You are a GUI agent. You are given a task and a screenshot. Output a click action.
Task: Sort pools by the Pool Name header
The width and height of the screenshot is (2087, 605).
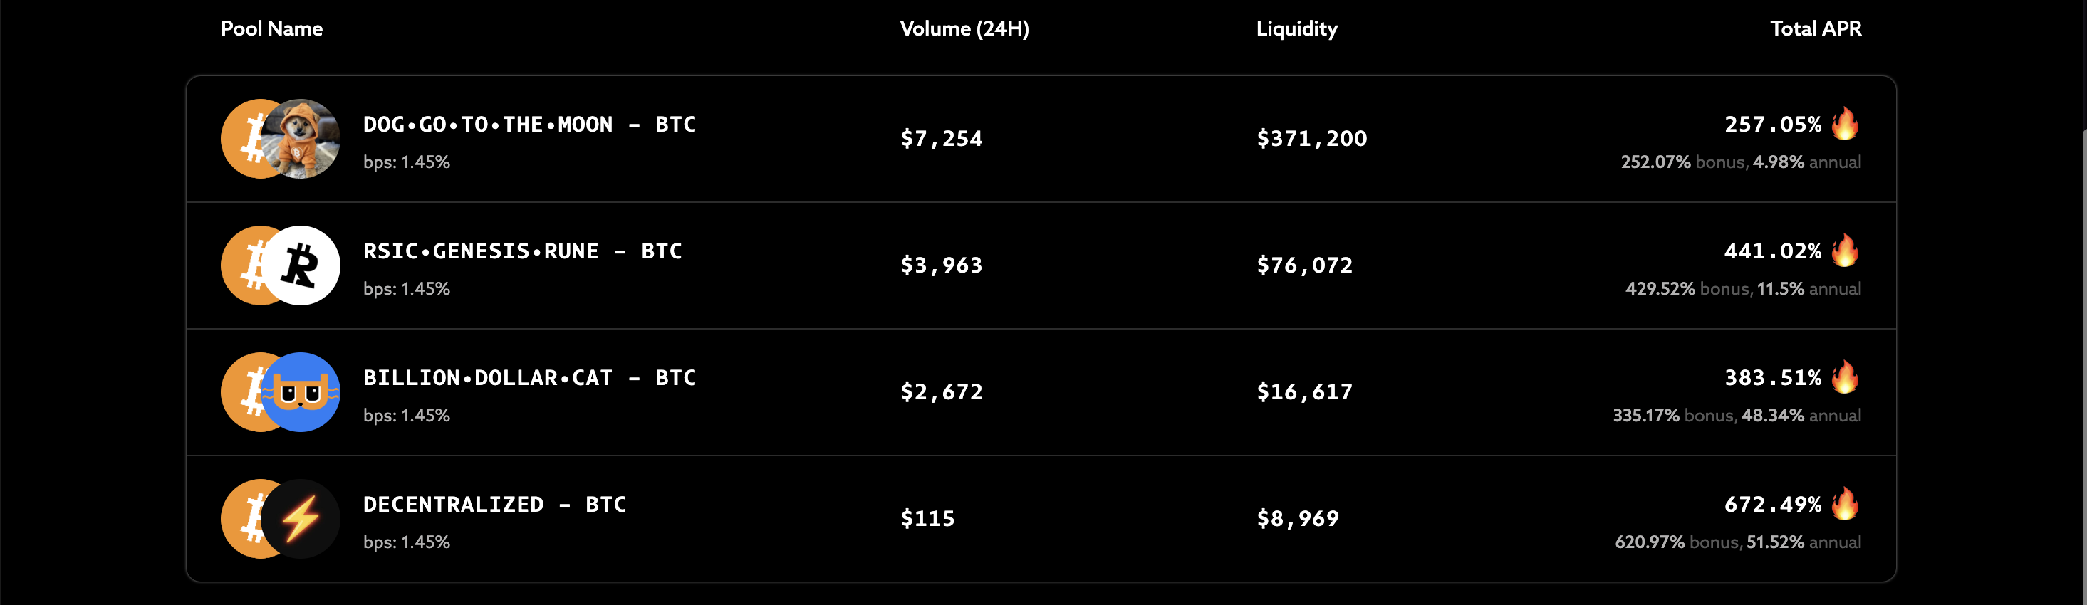tap(271, 29)
